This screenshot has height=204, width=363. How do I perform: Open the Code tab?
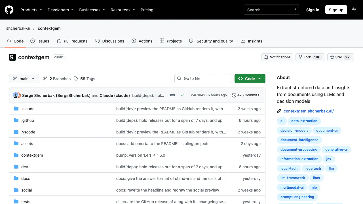[15, 41]
